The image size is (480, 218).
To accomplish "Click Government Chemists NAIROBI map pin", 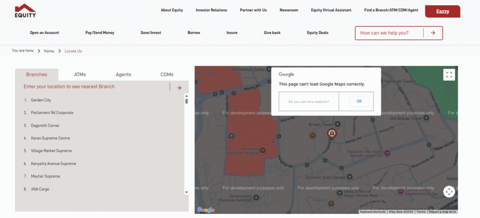I will 256,197.
